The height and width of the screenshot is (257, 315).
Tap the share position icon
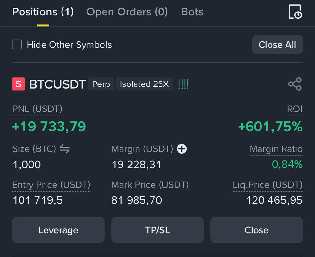point(294,84)
